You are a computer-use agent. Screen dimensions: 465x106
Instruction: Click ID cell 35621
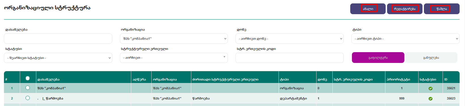(451, 88)
